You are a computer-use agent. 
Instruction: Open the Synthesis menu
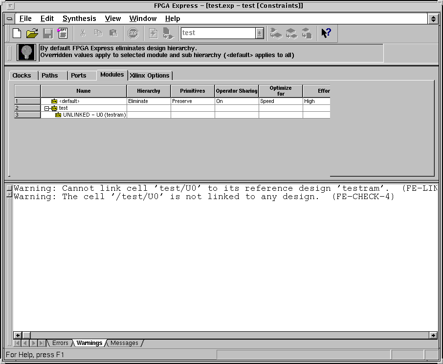[79, 19]
